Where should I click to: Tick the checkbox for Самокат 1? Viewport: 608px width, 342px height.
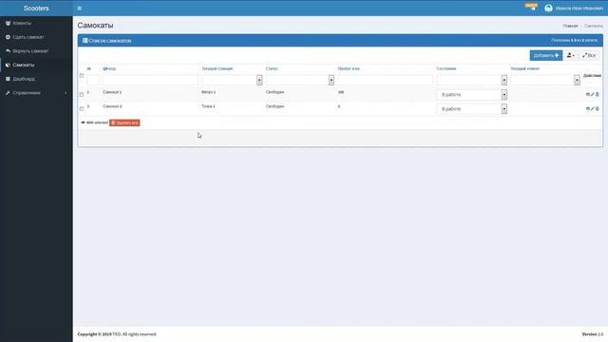82,95
